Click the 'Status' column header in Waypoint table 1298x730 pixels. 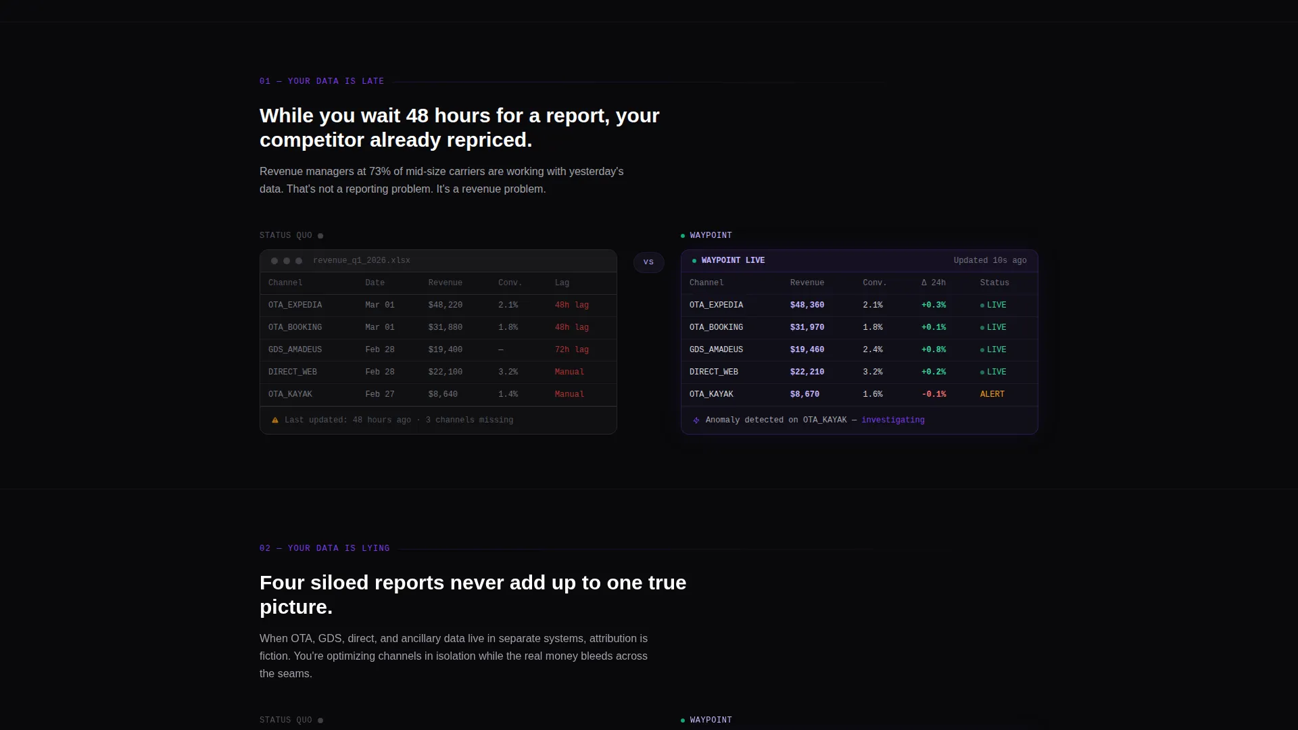tap(994, 283)
